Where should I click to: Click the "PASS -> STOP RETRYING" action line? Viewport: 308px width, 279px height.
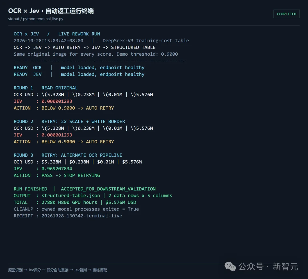[x=57, y=175]
